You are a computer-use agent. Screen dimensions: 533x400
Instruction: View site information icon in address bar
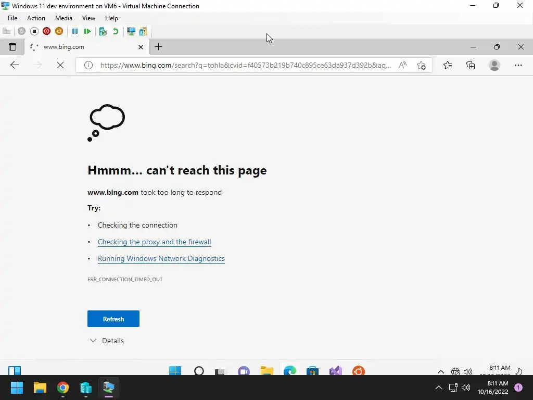pos(88,65)
